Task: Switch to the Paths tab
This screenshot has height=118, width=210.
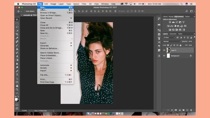Action: tap(180, 34)
